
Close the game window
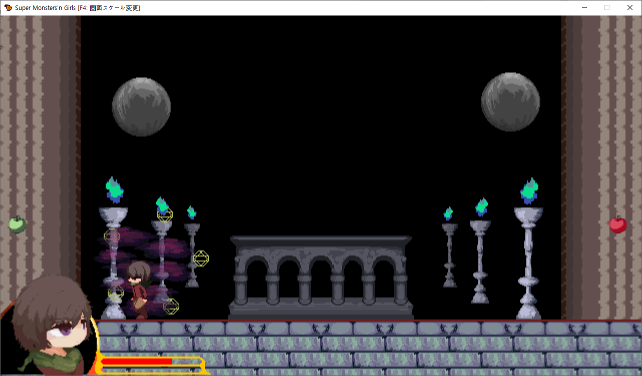[630, 7]
